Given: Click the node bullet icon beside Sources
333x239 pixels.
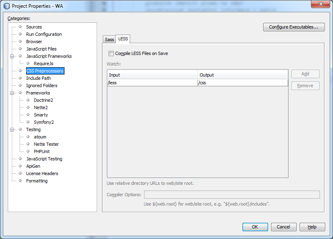Looking at the screenshot, I should click(20, 27).
